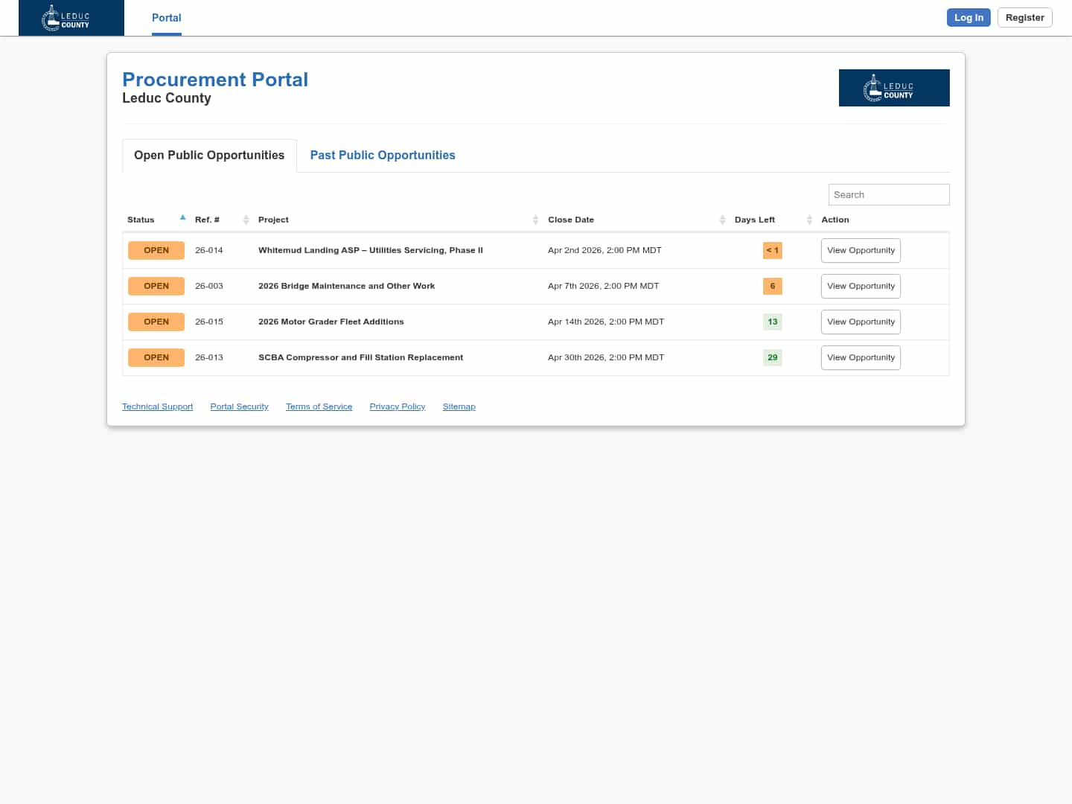Click the sort arrows beside Days Left header
Viewport: 1072px width, 804px height.
pyautogui.click(x=809, y=219)
